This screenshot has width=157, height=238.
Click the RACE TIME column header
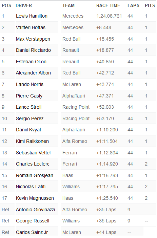(x=108, y=6)
